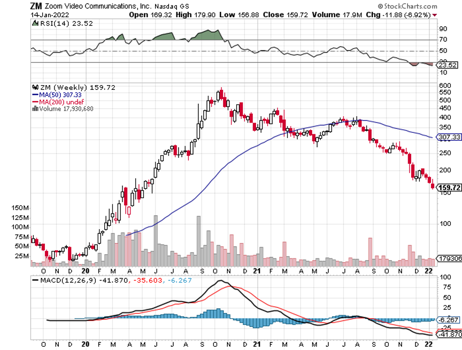Click the MA(200) undef legend entry
Screen dimensions: 462x350
tap(58, 102)
